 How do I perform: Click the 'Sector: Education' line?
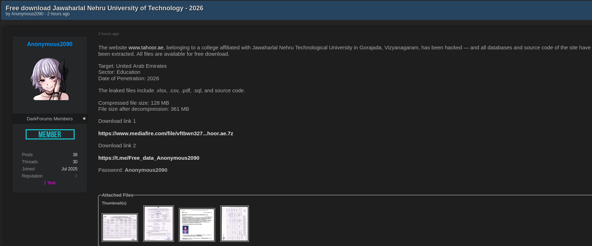tap(119, 72)
